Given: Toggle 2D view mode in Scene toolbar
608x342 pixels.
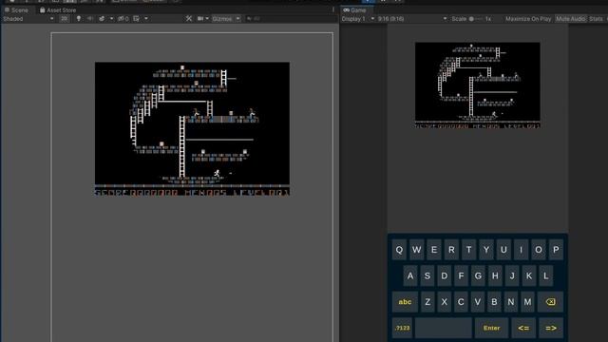Looking at the screenshot, I should point(65,19).
